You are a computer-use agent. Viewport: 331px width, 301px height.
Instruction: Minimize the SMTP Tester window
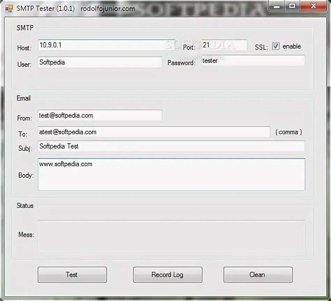click(x=277, y=6)
